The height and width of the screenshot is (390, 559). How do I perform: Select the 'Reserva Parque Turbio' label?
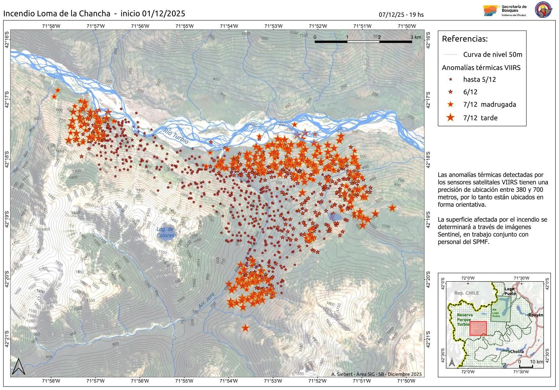464,319
